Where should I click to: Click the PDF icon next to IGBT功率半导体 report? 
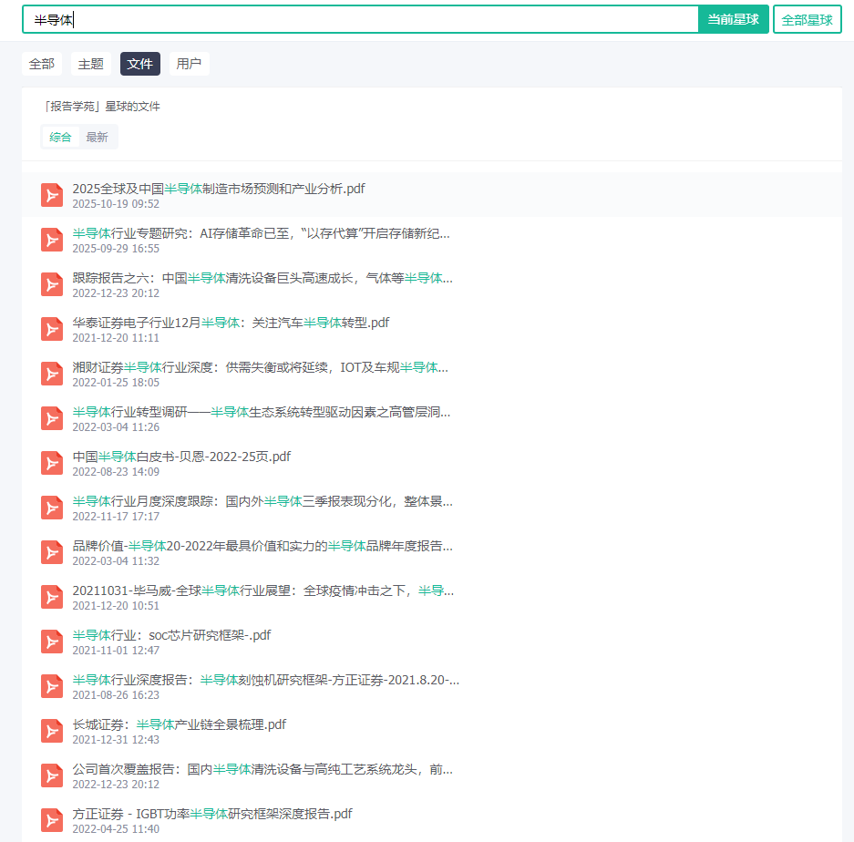point(52,820)
